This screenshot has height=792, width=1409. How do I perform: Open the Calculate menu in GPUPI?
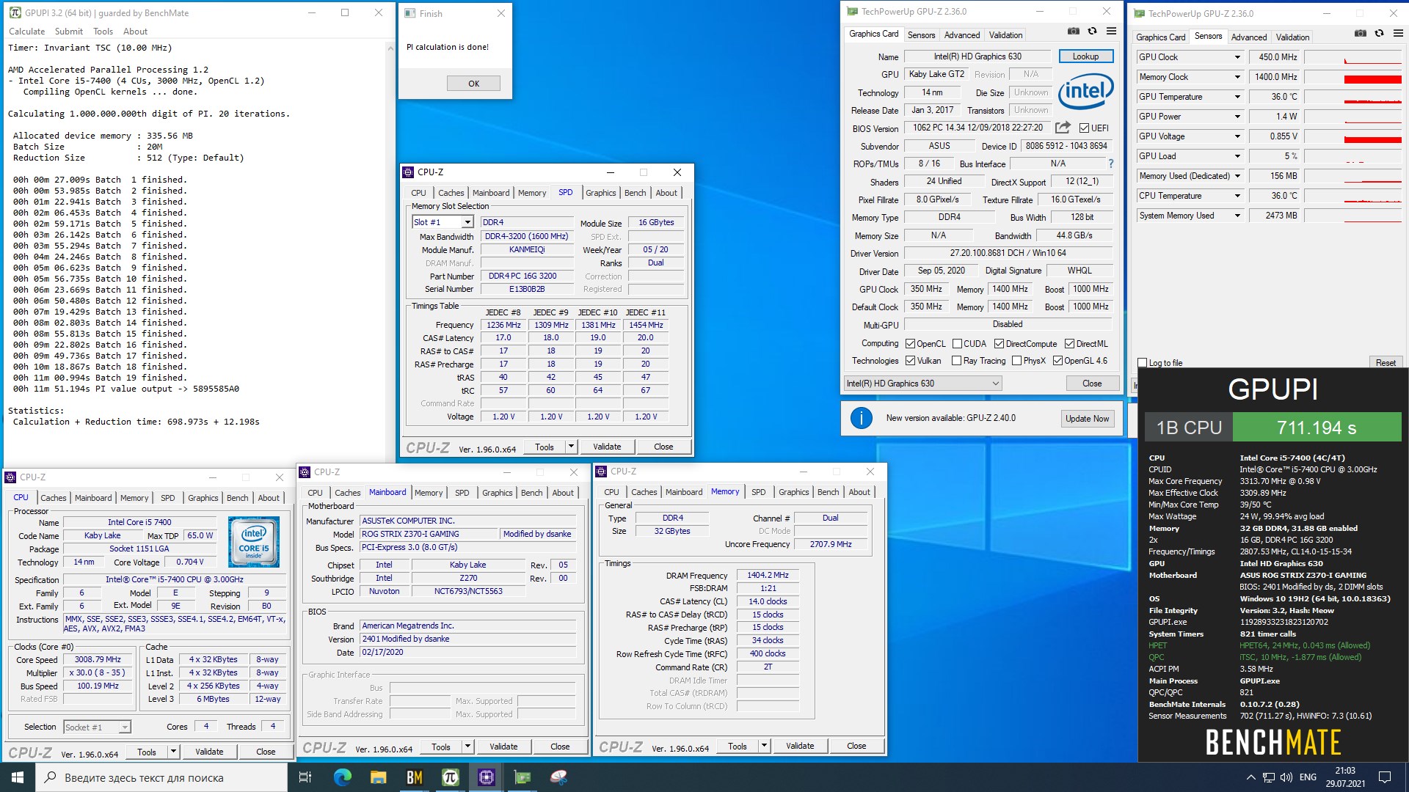tap(26, 32)
